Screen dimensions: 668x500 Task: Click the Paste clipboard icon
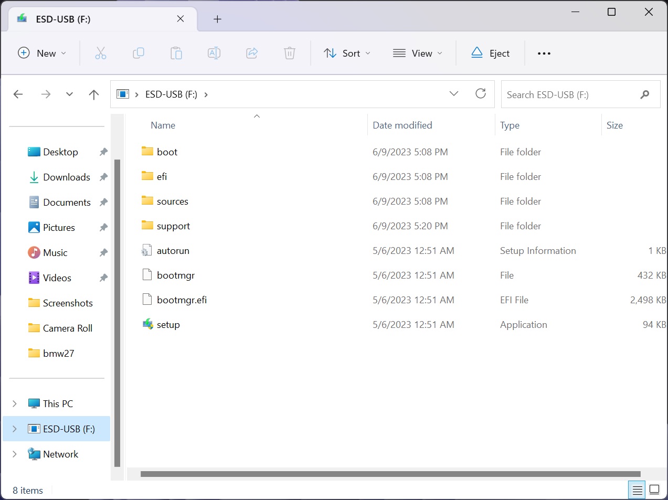pos(176,53)
